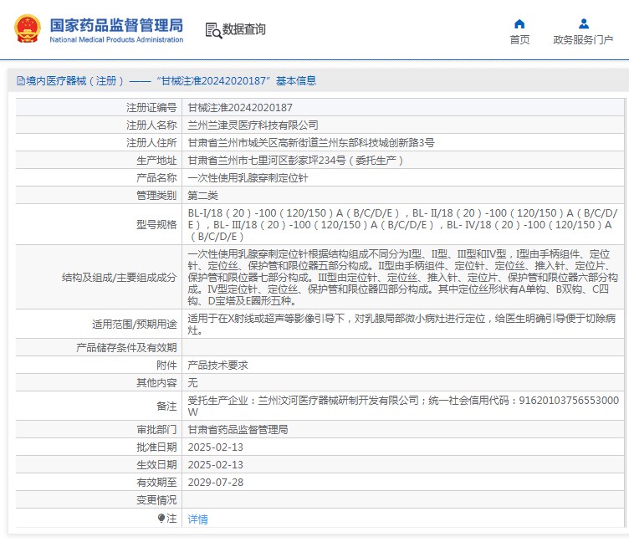Click the 变更情况 label
The height and width of the screenshot is (542, 629).
coord(156,500)
